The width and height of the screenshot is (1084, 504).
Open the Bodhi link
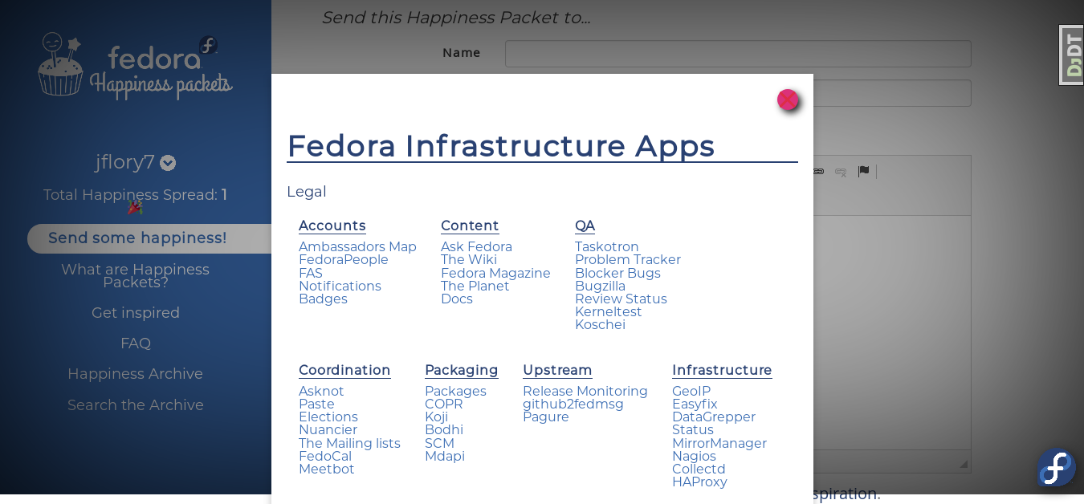point(444,430)
